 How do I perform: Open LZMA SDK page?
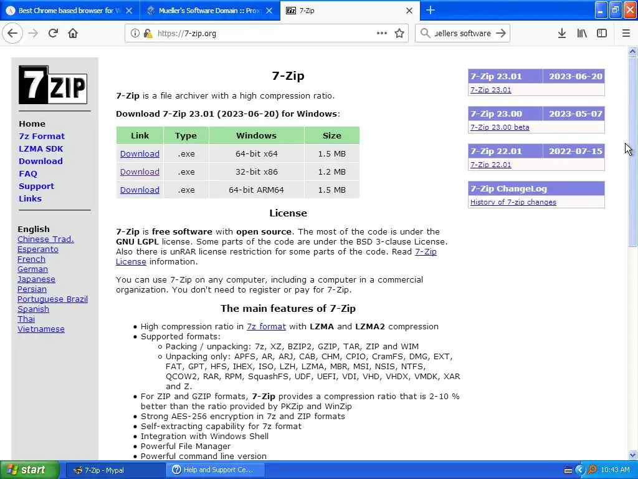40,148
